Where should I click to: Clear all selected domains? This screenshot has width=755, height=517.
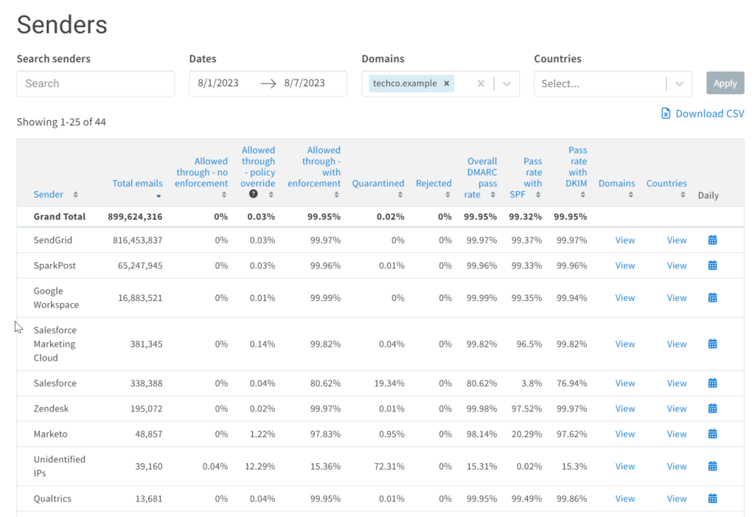(x=481, y=84)
